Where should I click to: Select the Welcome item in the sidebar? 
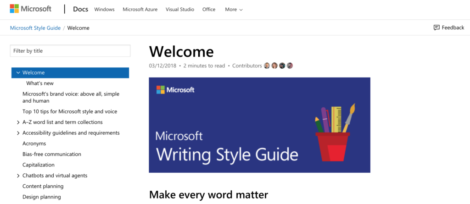coord(70,73)
